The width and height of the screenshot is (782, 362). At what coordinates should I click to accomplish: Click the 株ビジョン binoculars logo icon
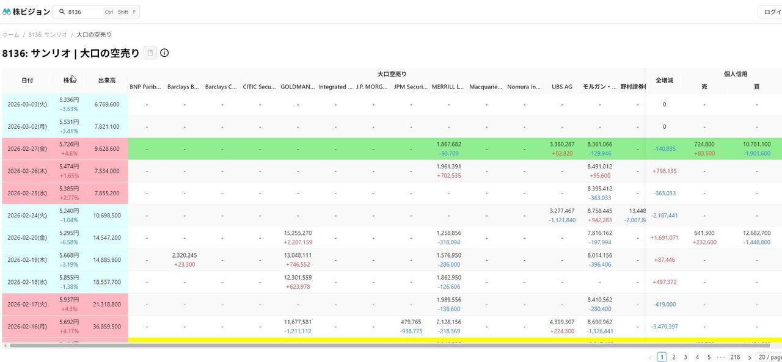(7, 12)
